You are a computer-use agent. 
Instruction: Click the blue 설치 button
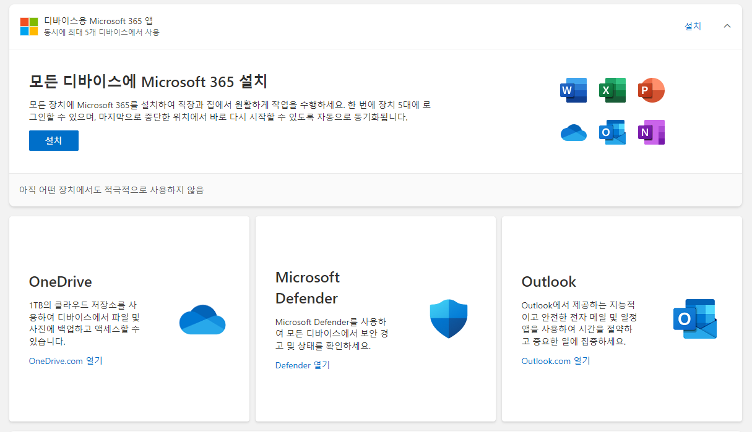pos(54,140)
